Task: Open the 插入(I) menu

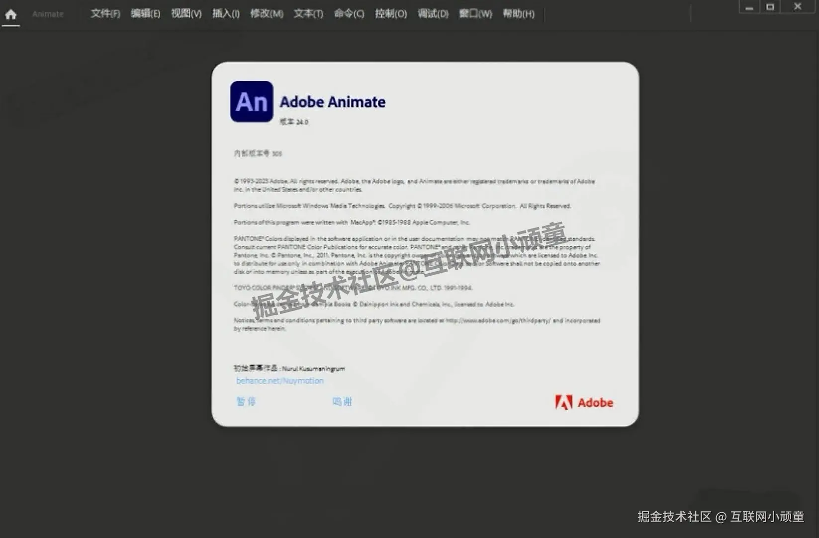Action: pos(225,14)
